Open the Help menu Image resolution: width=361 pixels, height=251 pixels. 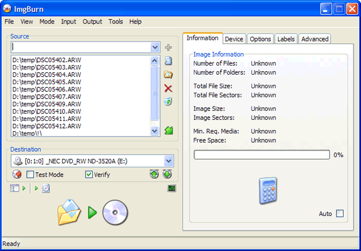tap(135, 22)
